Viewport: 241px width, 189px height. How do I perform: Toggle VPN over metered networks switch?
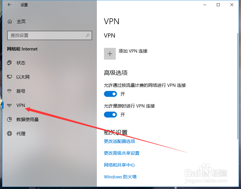tap(110, 94)
